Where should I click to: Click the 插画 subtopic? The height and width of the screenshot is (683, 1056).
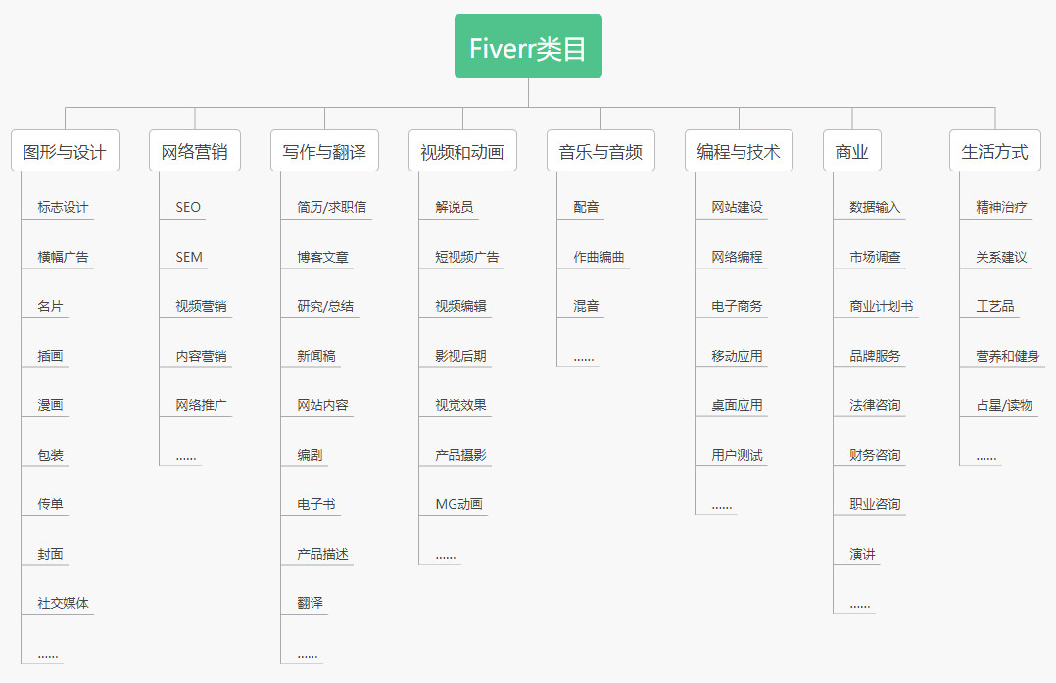[x=50, y=356]
